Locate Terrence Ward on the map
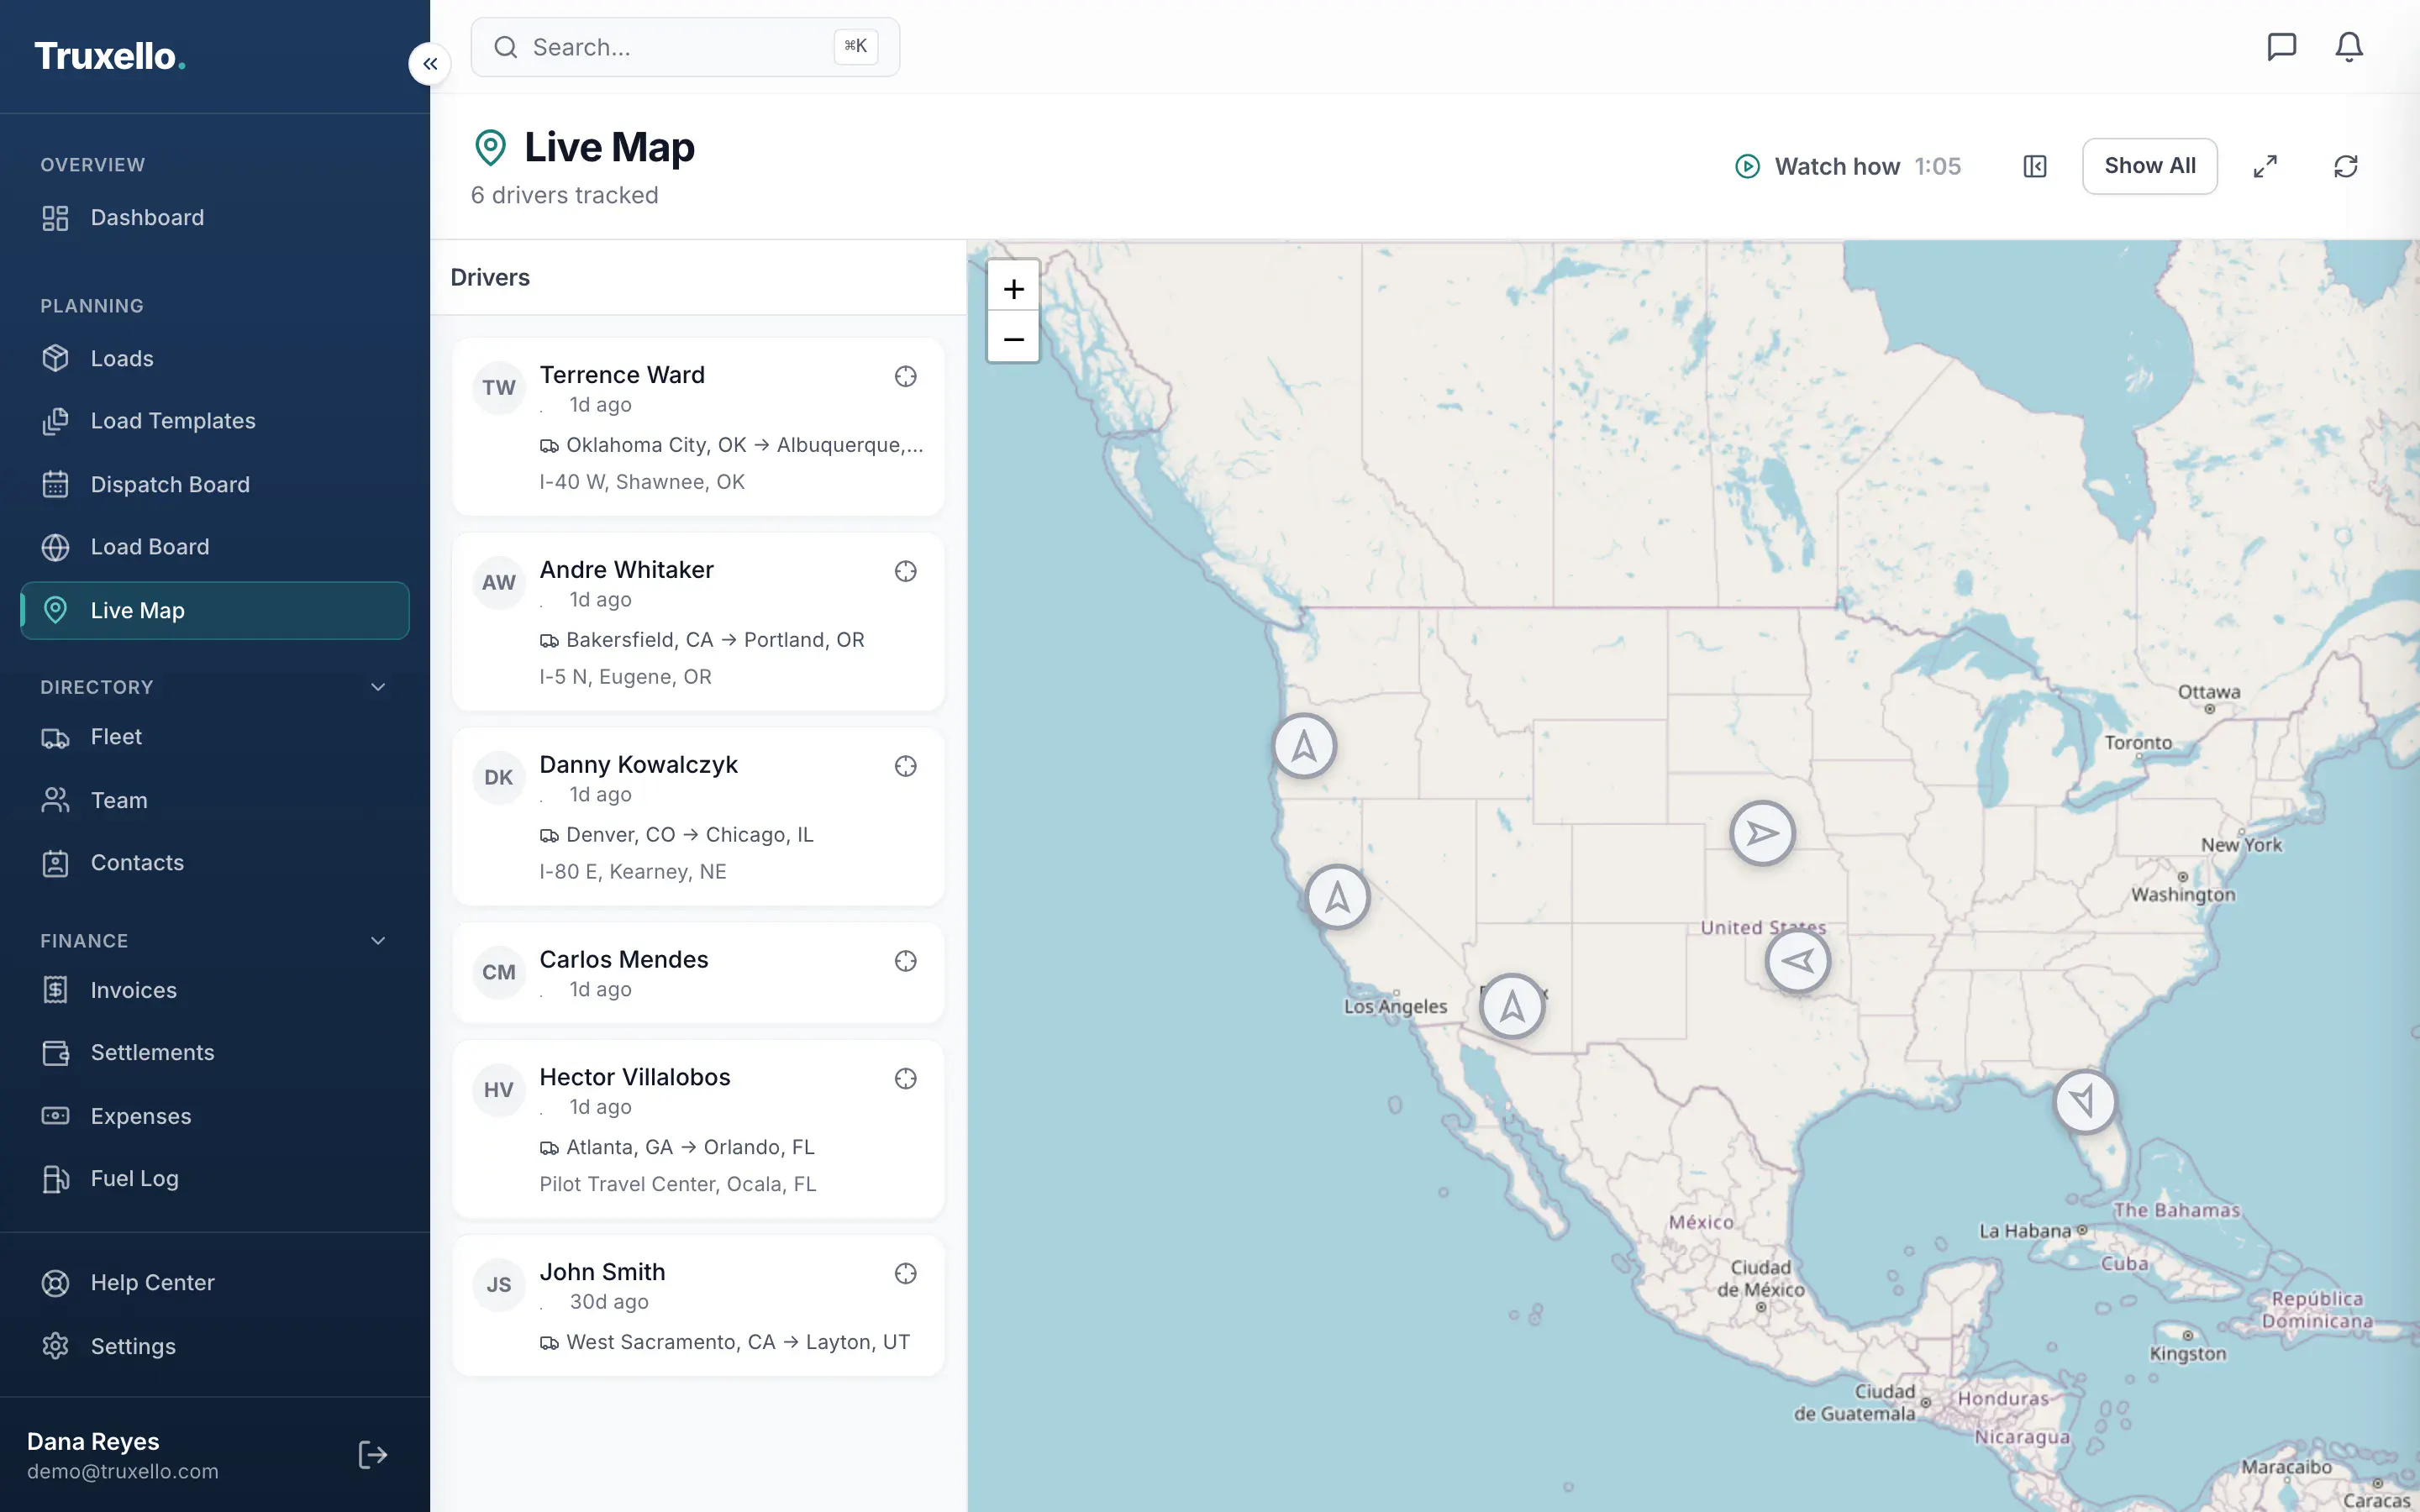Screen dimensions: 2420x1512 (906, 376)
